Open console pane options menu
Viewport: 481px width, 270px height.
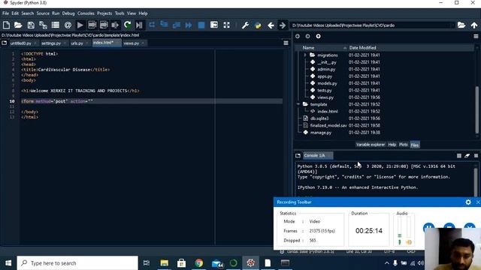tap(476, 155)
